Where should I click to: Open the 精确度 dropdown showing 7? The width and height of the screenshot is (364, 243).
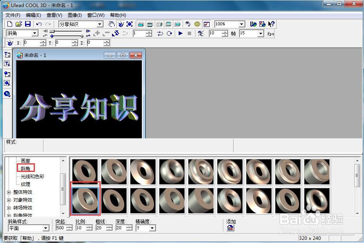click(152, 228)
